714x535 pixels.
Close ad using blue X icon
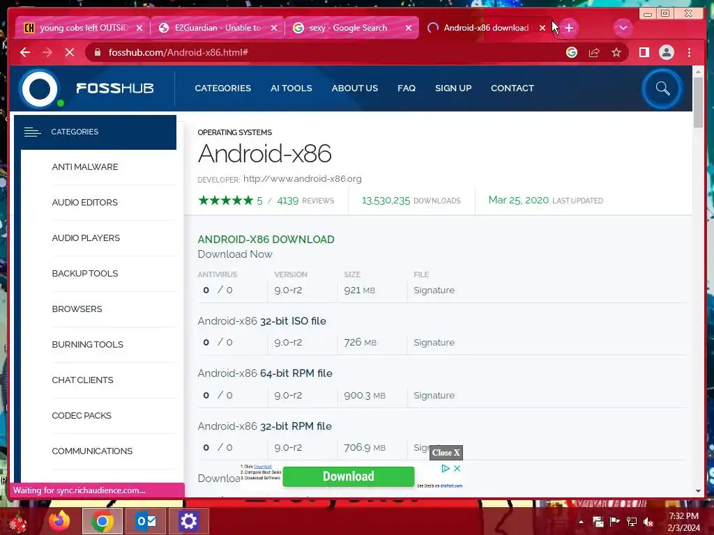(457, 468)
